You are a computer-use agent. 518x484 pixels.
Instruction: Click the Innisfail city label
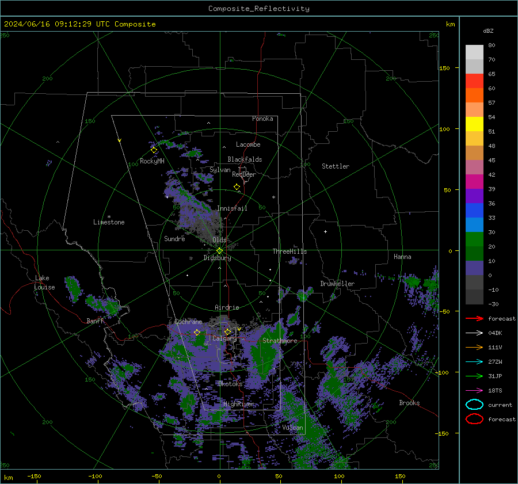pos(232,208)
